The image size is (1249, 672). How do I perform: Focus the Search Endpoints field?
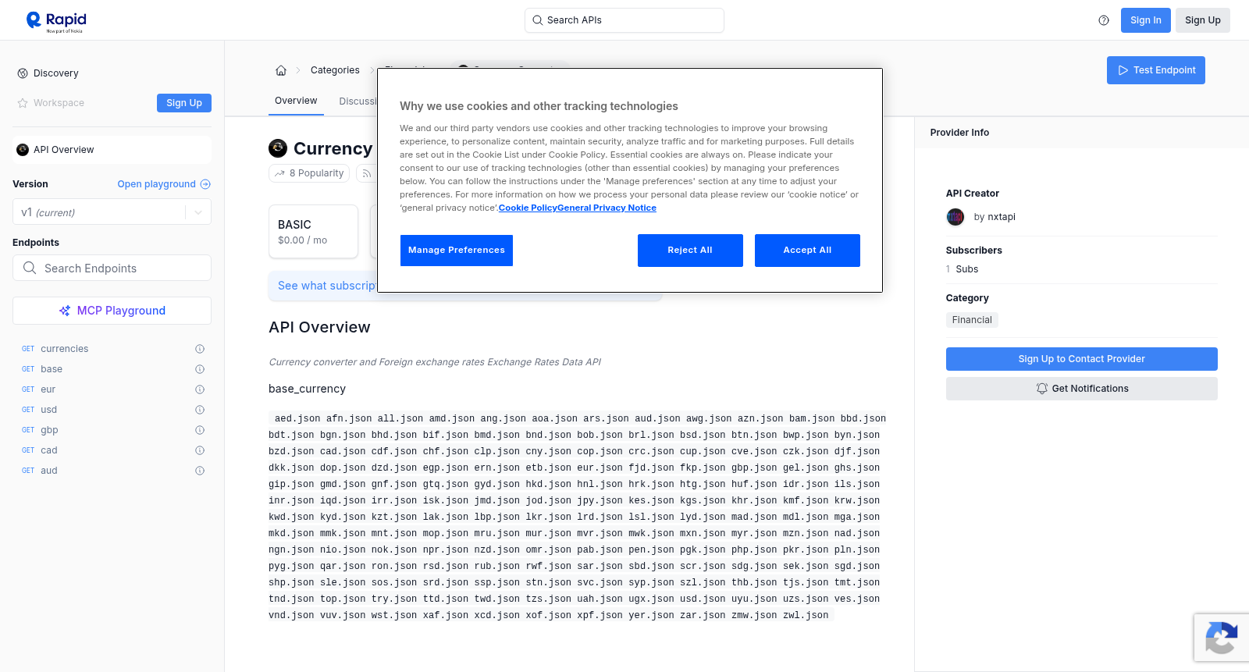tap(112, 268)
